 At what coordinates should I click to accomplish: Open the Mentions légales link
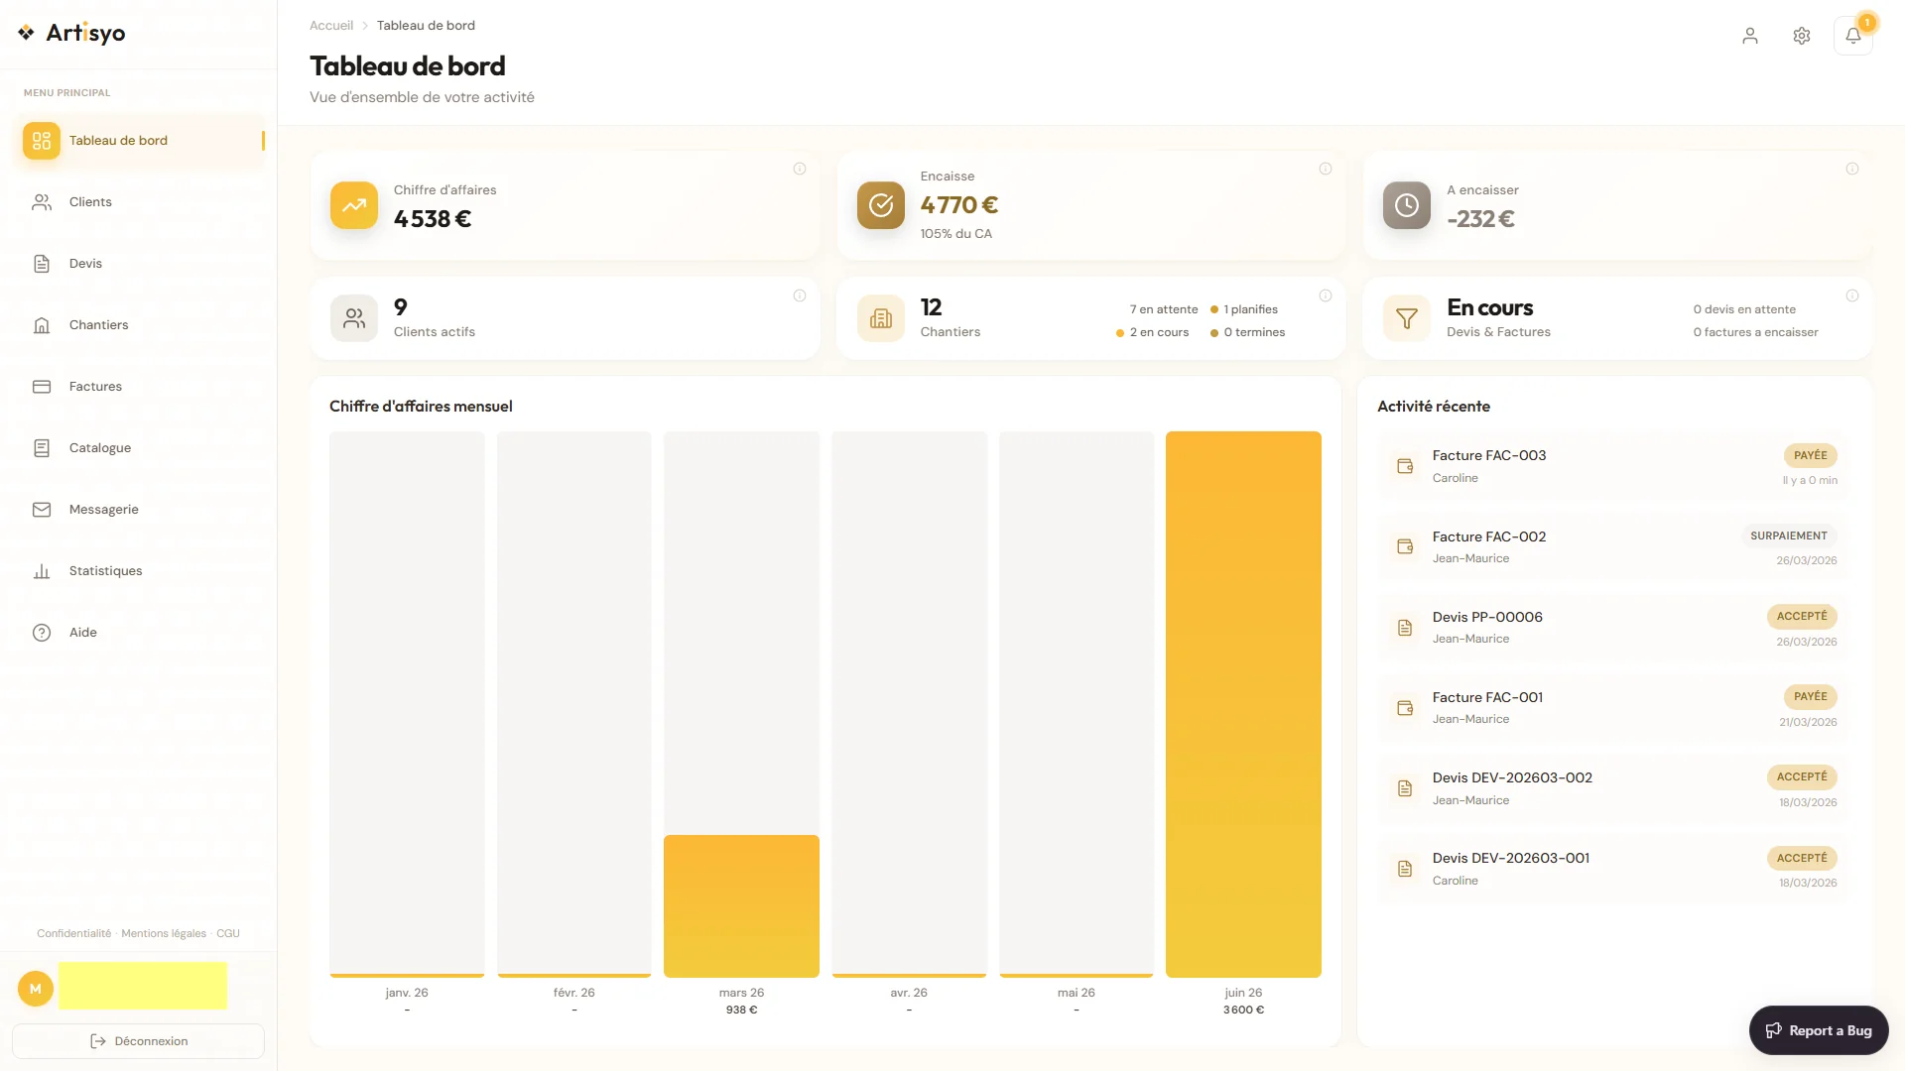[x=164, y=934]
